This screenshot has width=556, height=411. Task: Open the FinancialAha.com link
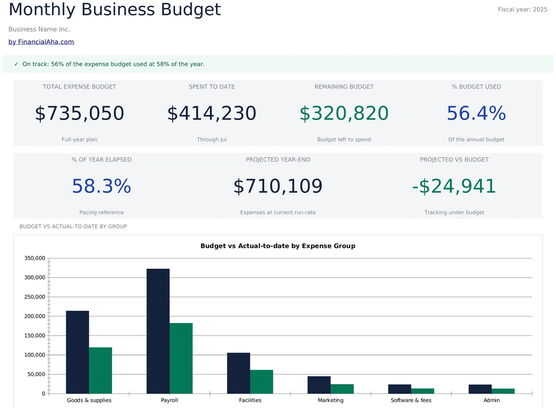[41, 42]
